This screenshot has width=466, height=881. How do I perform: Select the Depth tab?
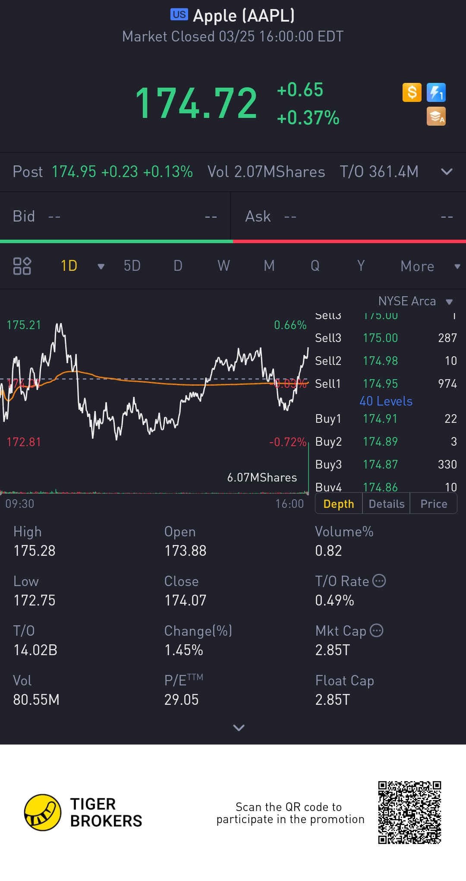pos(339,504)
